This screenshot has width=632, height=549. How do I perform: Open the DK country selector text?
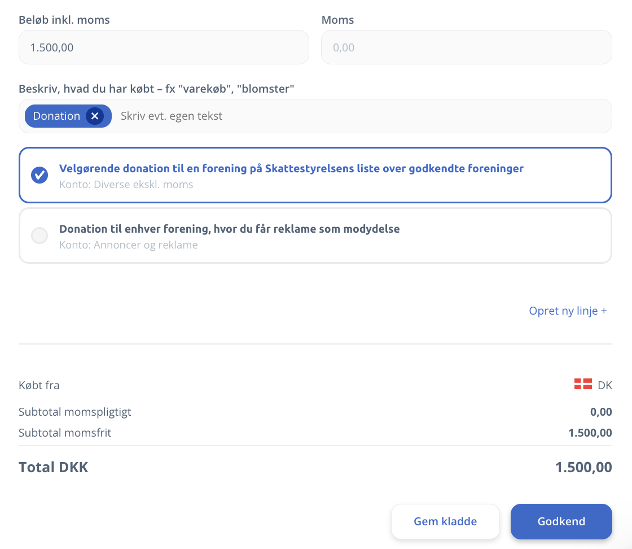(604, 385)
